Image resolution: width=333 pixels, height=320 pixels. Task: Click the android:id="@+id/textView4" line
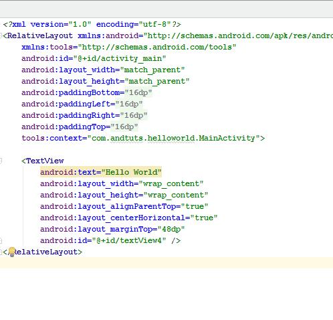pos(110,240)
